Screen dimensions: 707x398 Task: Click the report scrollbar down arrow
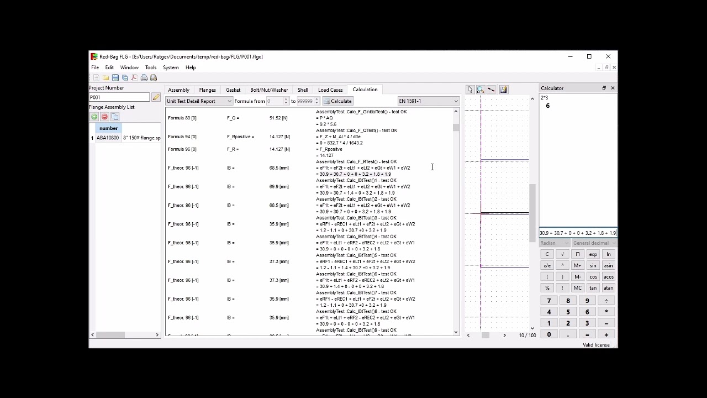point(456,332)
